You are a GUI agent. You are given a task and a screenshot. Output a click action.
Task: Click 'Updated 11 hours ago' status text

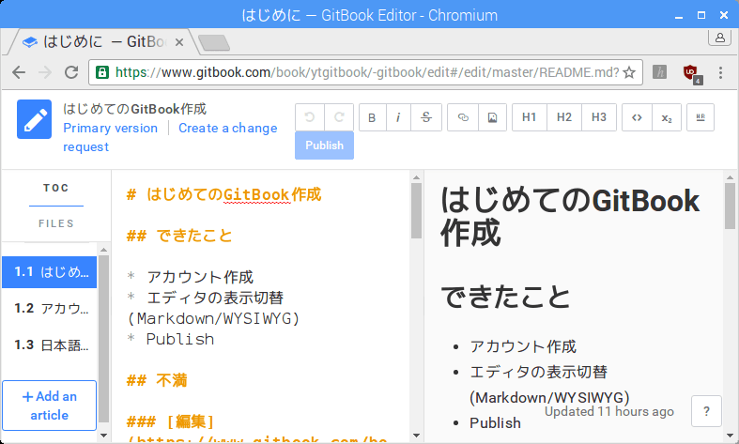tap(609, 411)
